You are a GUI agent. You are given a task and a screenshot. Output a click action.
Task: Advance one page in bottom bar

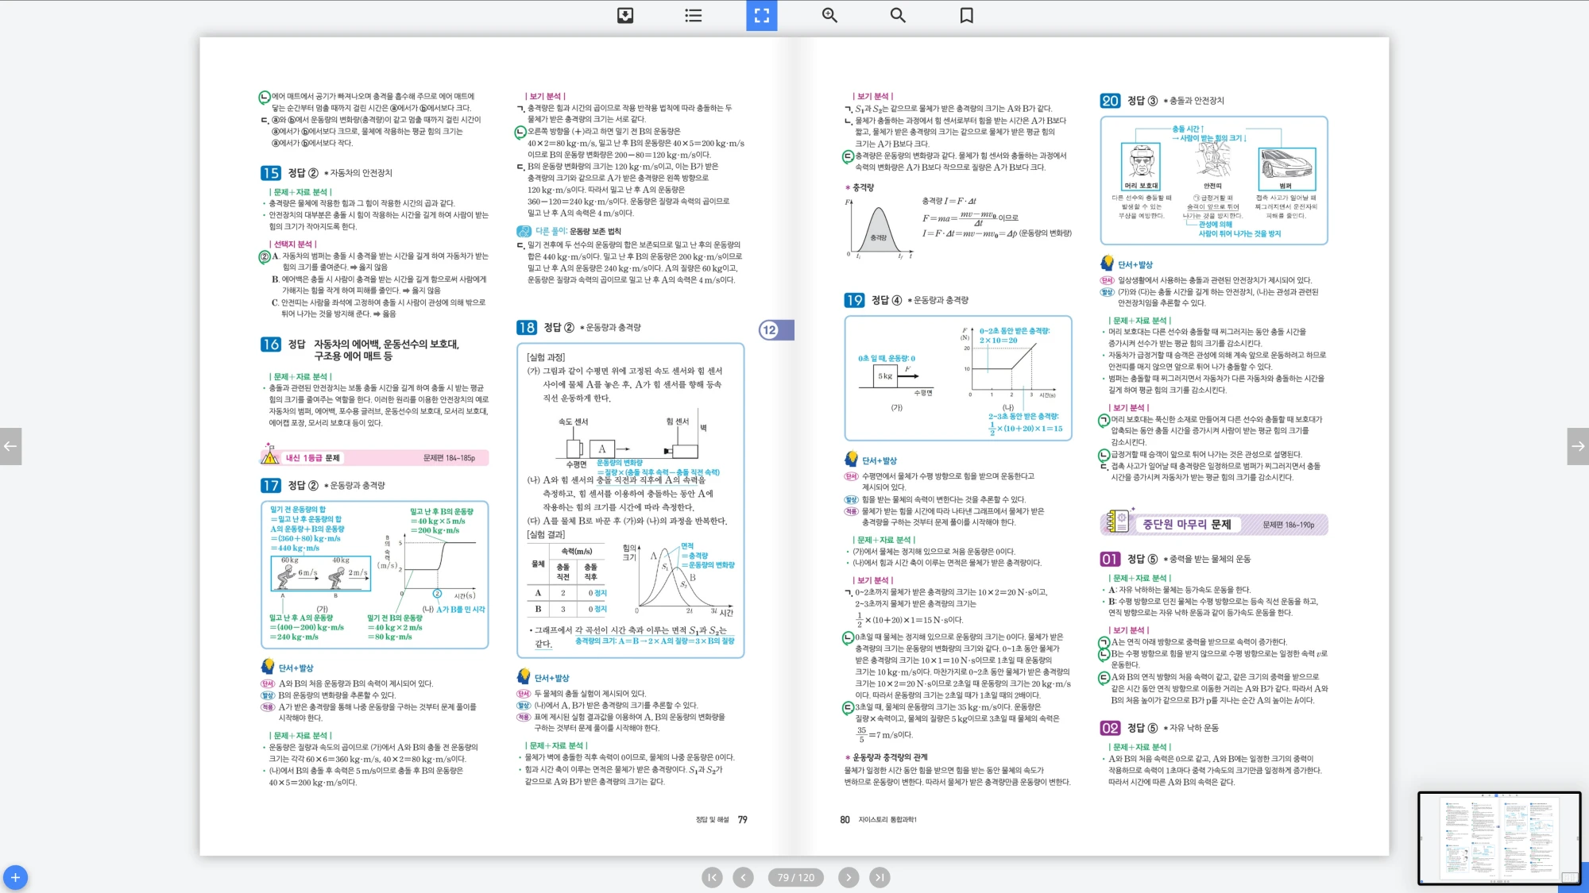tap(849, 877)
